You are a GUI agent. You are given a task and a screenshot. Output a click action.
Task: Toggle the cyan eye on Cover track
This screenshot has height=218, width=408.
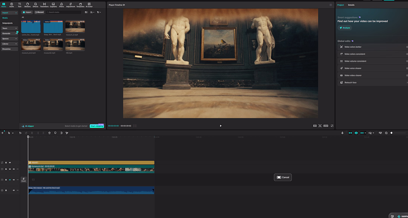point(10,180)
